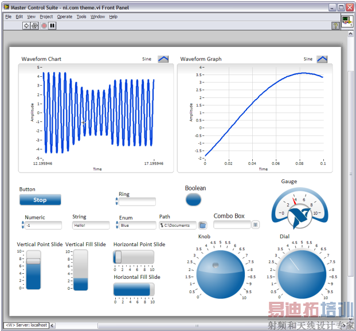
Task: Click the Horizontal Point Slide handle
Action: pos(118,257)
